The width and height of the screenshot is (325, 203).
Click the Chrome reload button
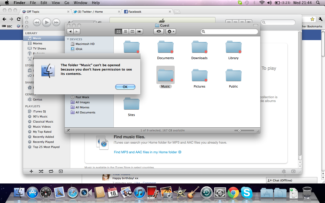coord(19,19)
